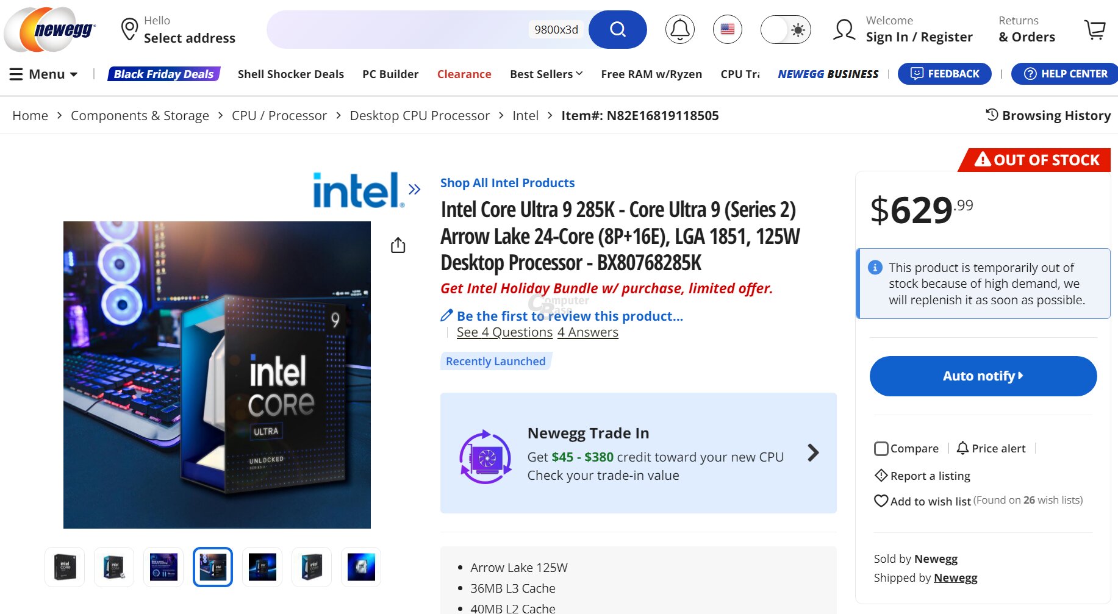Open Shop All Intel Products
The width and height of the screenshot is (1118, 614).
coord(507,182)
